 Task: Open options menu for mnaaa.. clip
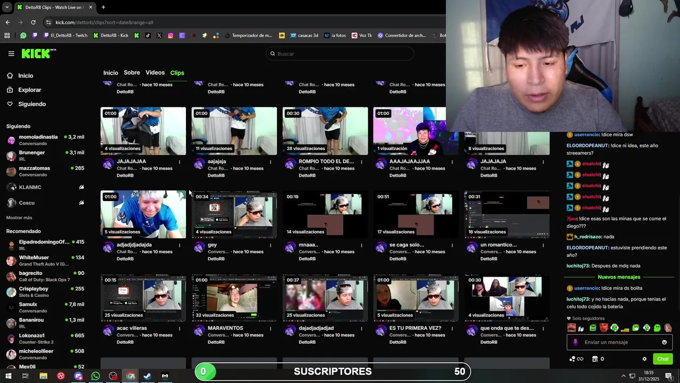(361, 245)
